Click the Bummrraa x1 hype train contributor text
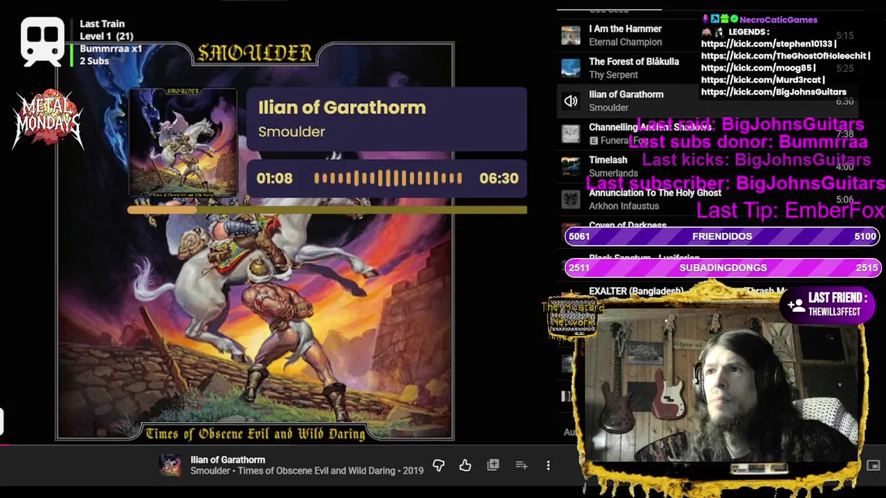This screenshot has width=886, height=498. coord(111,48)
